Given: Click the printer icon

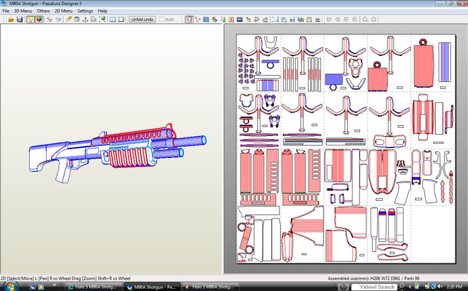Looking at the screenshot, I should 318,20.
